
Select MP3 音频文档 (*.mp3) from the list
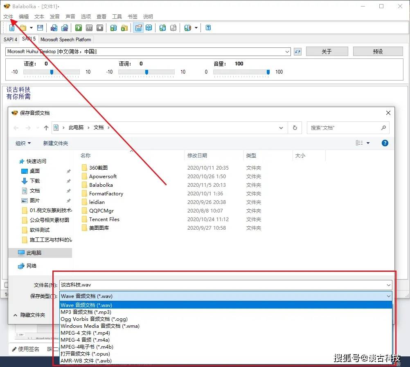click(x=86, y=312)
